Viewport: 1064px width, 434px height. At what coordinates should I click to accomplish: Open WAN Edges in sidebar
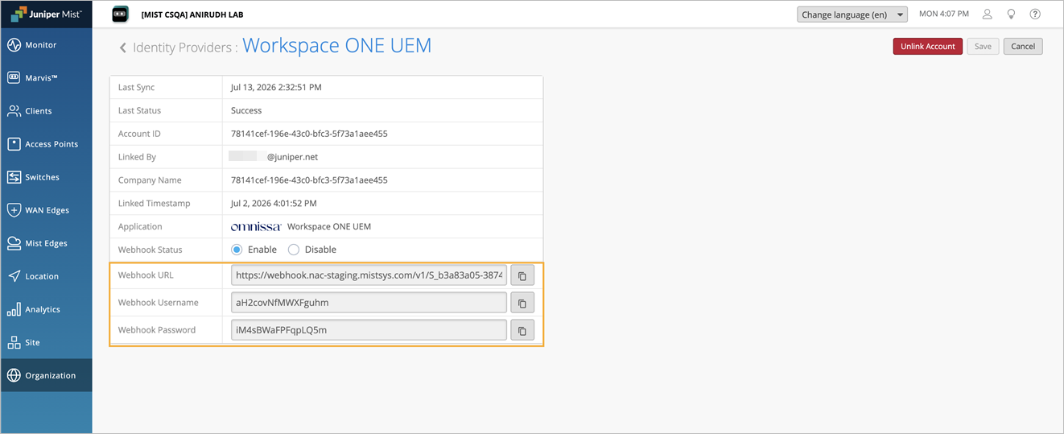(46, 210)
